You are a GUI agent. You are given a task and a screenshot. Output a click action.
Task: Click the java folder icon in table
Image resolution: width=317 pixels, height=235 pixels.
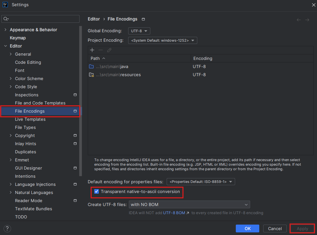(91, 67)
